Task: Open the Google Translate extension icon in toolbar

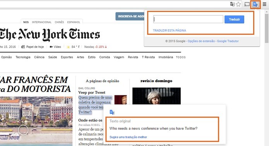Action: pyautogui.click(x=255, y=4)
